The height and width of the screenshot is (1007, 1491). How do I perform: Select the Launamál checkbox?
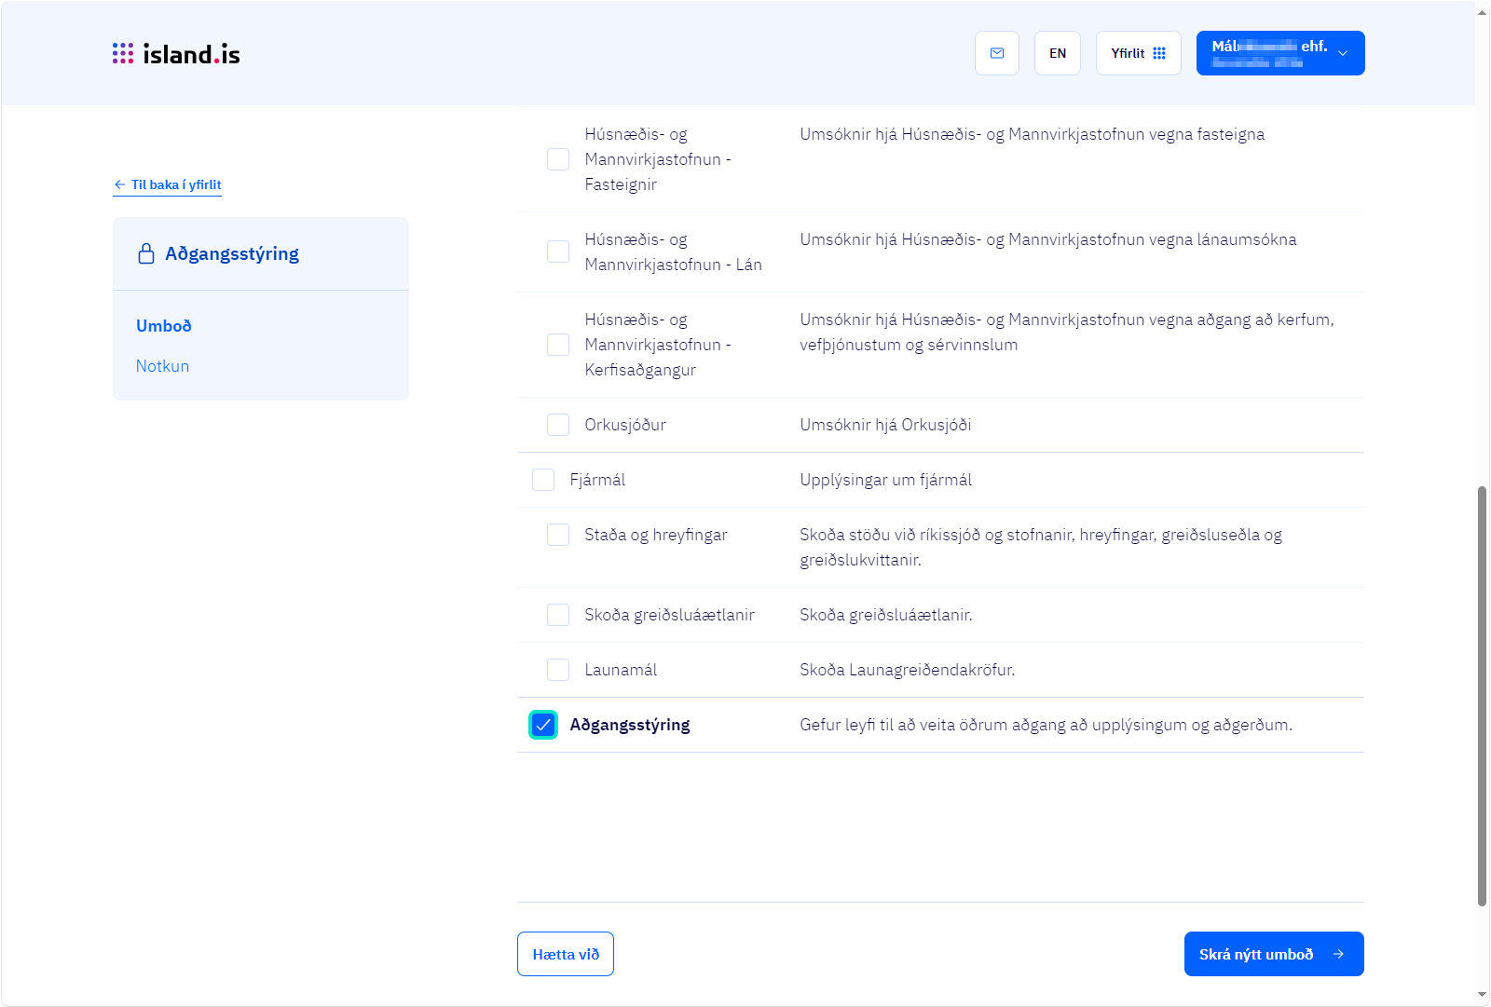click(x=558, y=670)
